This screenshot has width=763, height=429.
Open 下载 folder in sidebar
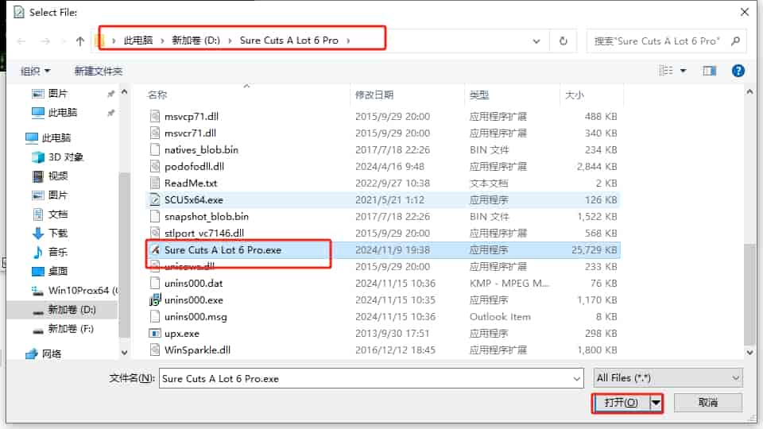pos(58,233)
